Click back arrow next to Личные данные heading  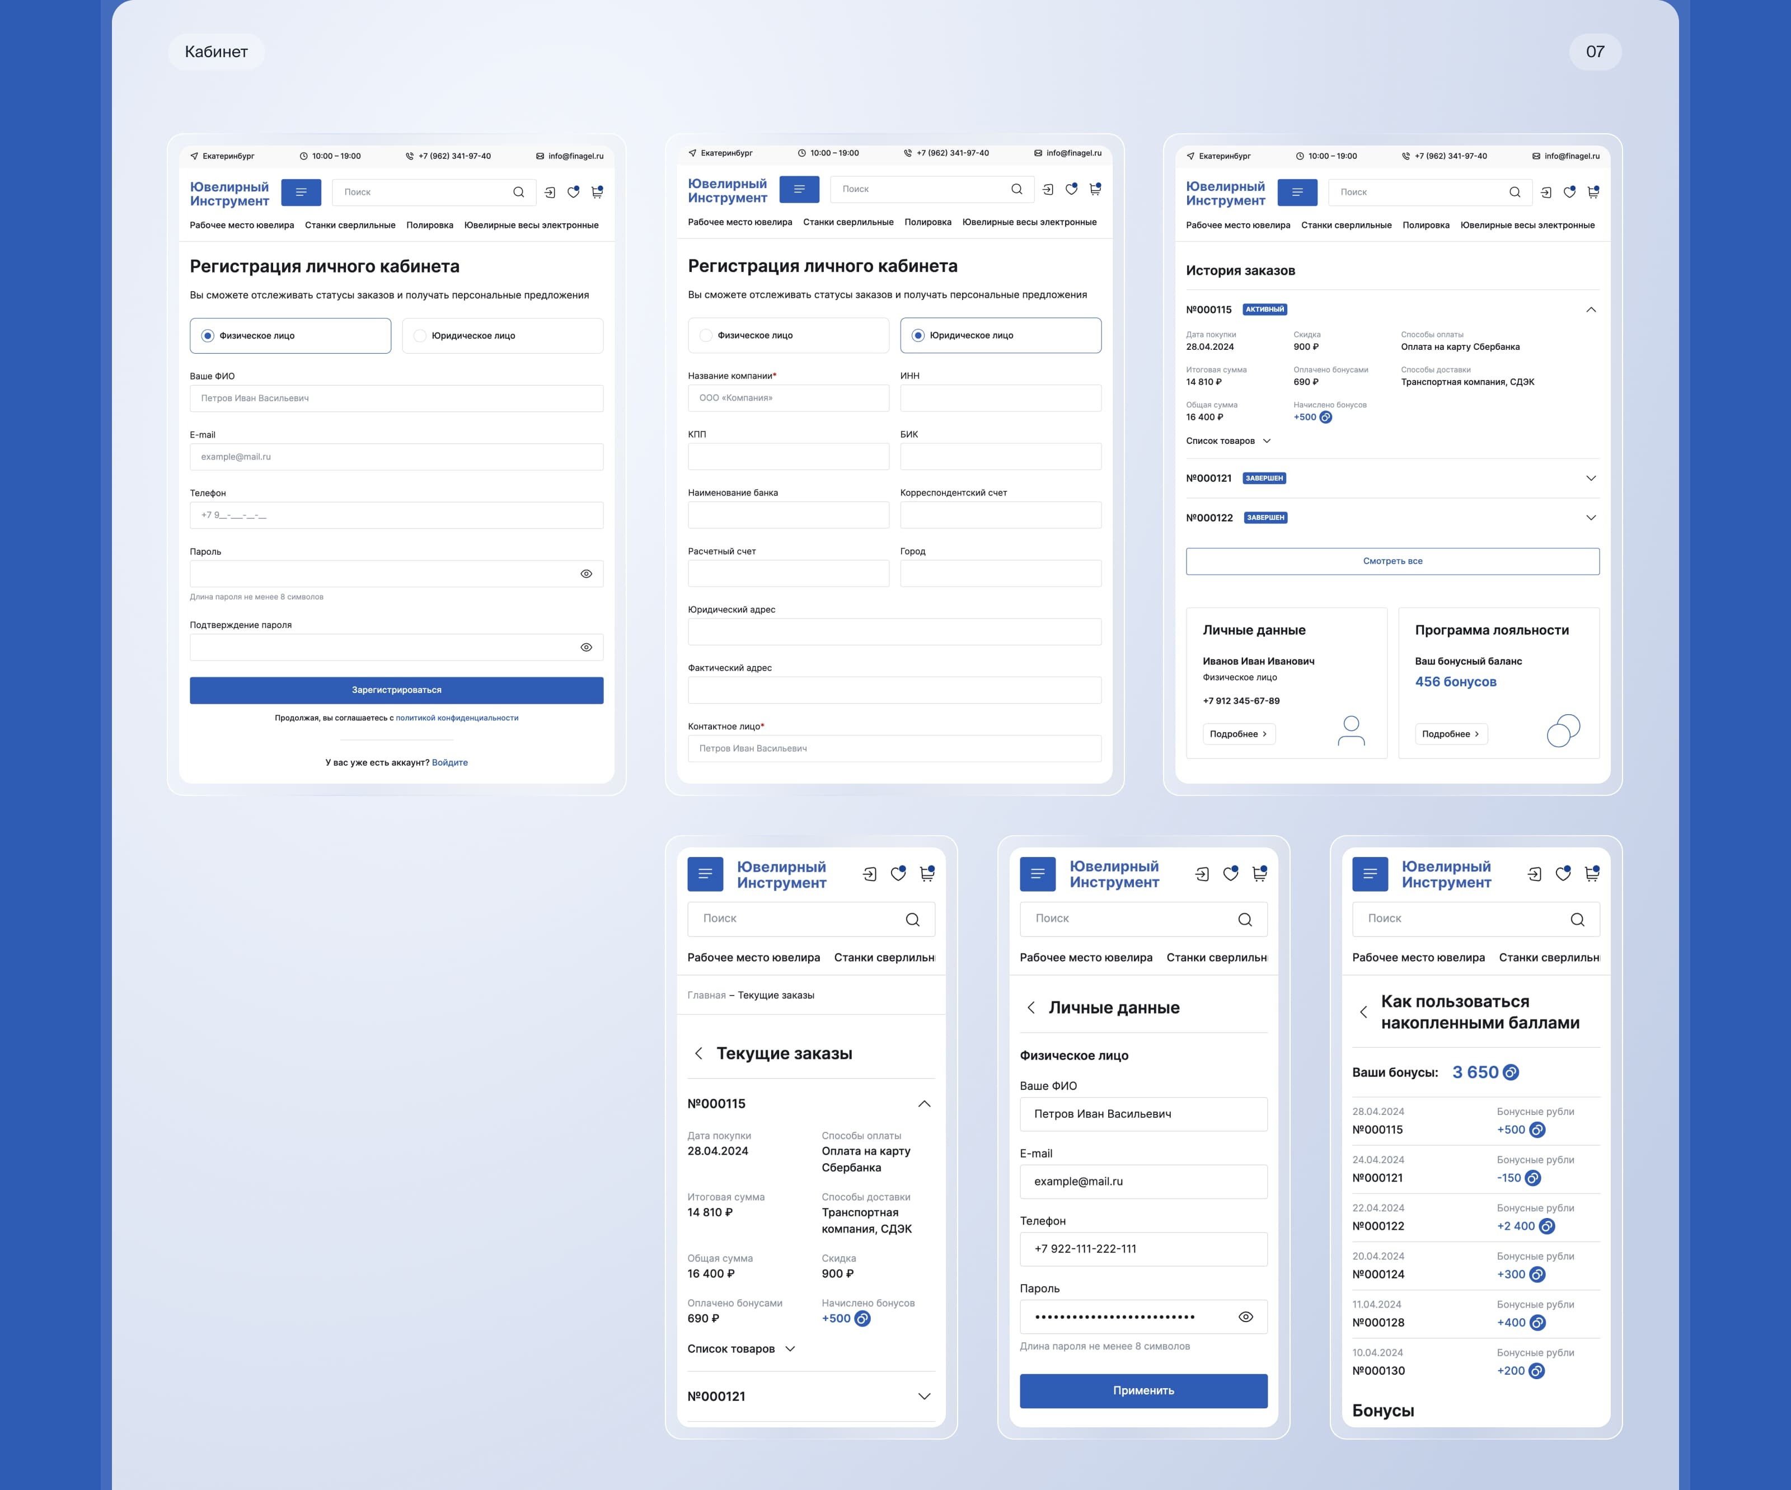pyautogui.click(x=1031, y=1008)
